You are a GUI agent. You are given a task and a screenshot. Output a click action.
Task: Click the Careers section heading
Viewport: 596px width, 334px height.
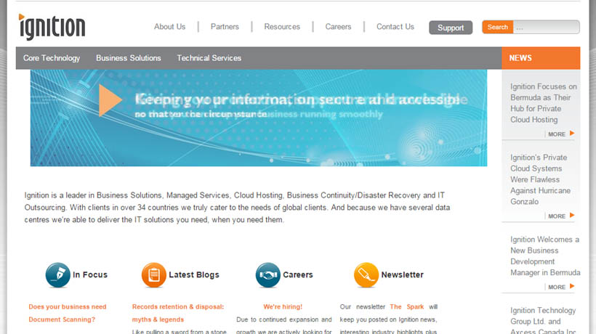pyautogui.click(x=297, y=274)
